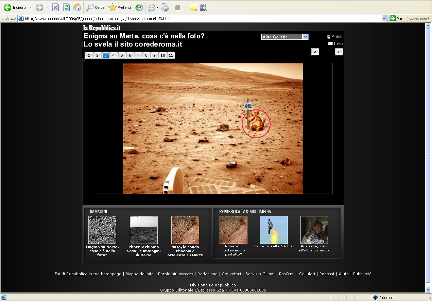Click the Pubblicità footer link
This screenshot has width=432, height=301.
pyautogui.click(x=362, y=274)
